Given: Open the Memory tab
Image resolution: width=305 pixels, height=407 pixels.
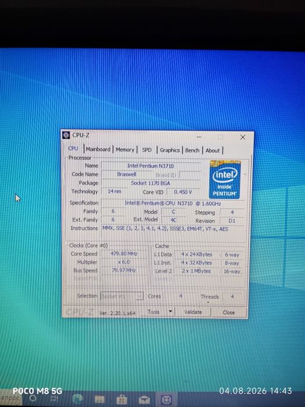Looking at the screenshot, I should pos(125,150).
